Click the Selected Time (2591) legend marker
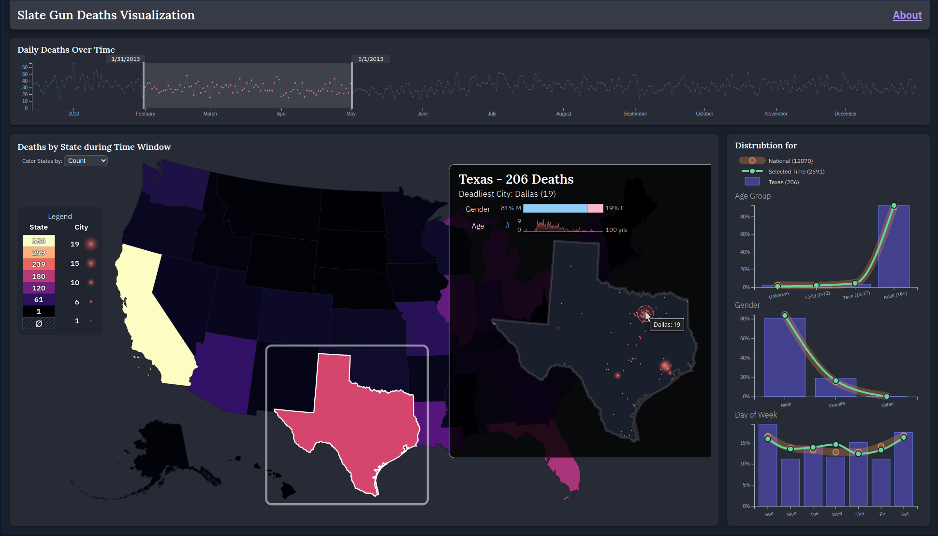This screenshot has height=536, width=938. coord(752,171)
